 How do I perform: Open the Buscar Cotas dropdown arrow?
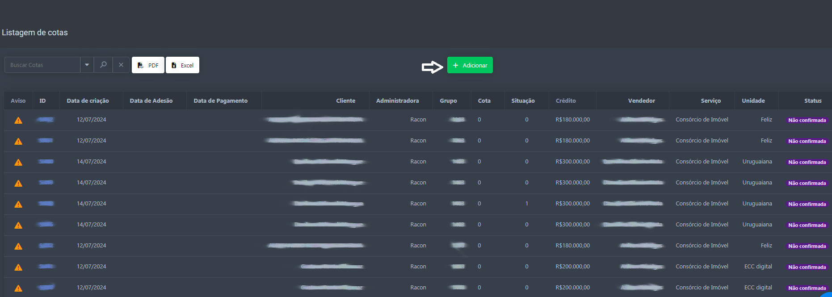coord(87,65)
